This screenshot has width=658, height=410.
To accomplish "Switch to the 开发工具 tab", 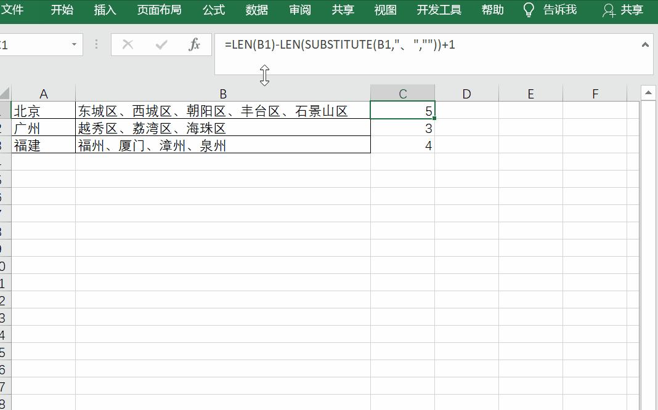I will pyautogui.click(x=439, y=10).
